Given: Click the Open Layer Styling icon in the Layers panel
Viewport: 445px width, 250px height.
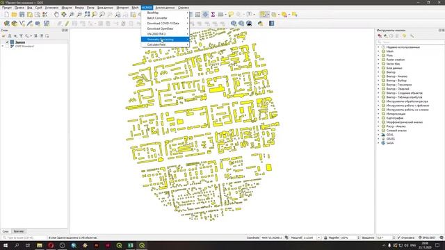Looking at the screenshot, I should [x=3, y=36].
